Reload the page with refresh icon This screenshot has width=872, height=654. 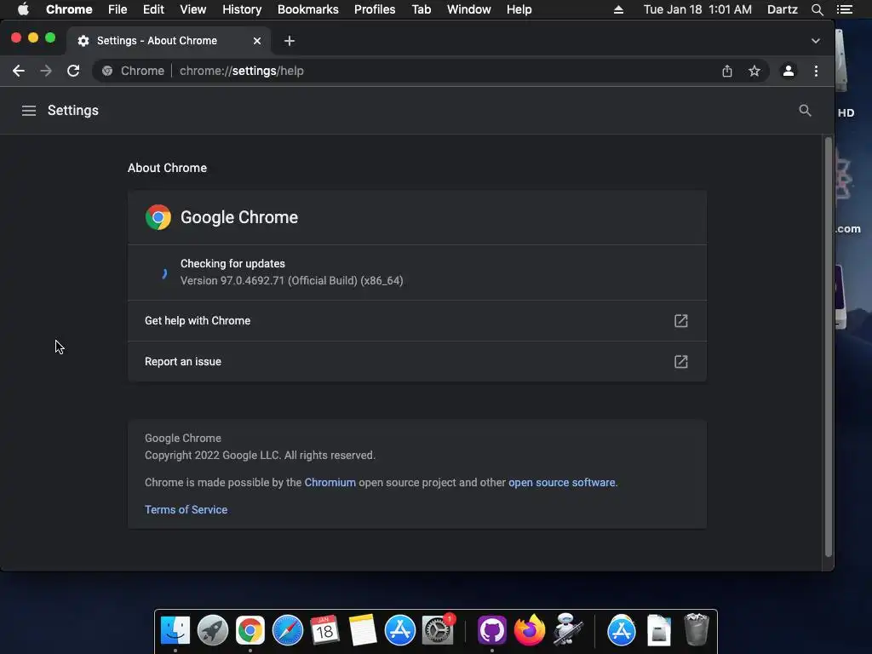coord(73,71)
